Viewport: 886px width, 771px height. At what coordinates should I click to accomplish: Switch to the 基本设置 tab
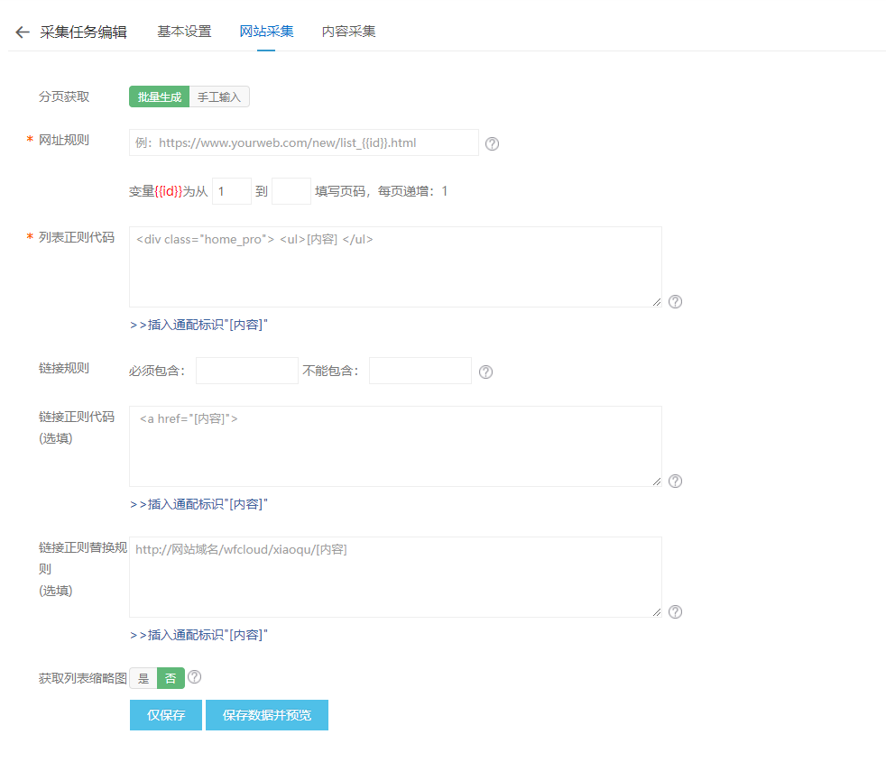[x=183, y=31]
